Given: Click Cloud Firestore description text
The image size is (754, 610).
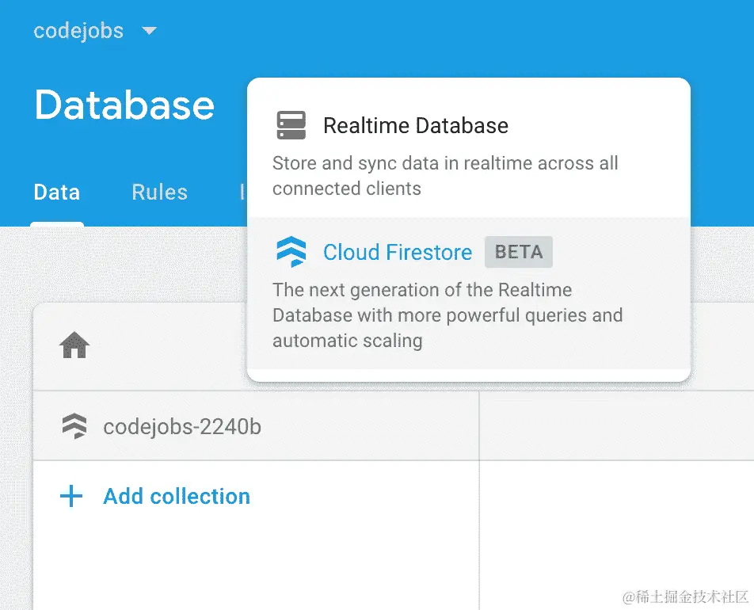Looking at the screenshot, I should [x=447, y=315].
